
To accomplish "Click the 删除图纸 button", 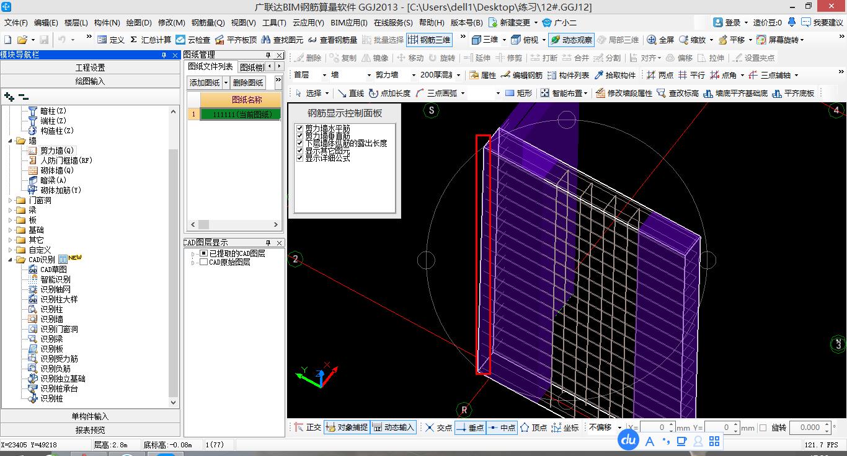I will coord(248,82).
